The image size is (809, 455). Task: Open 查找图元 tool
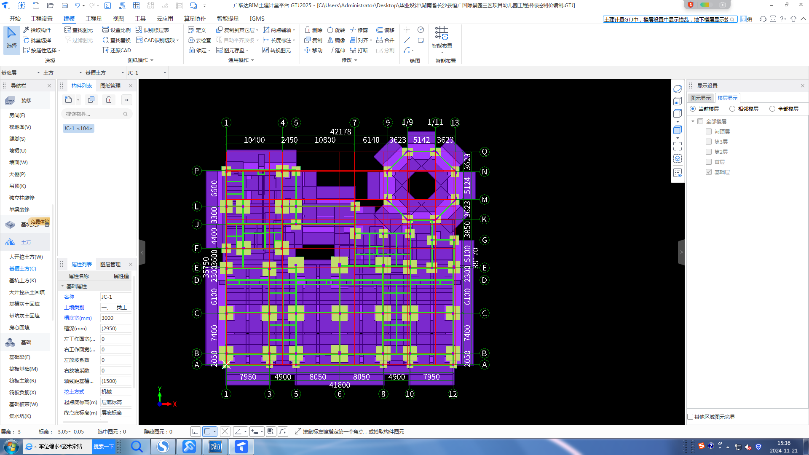(79, 30)
